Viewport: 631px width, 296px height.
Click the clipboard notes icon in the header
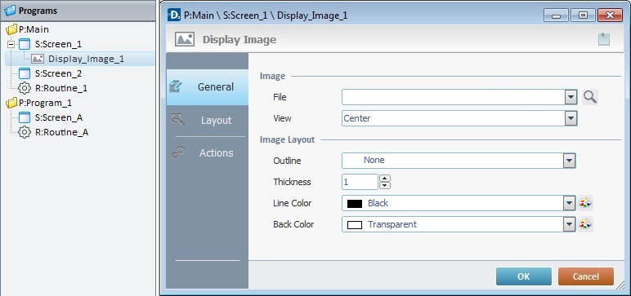click(x=604, y=39)
